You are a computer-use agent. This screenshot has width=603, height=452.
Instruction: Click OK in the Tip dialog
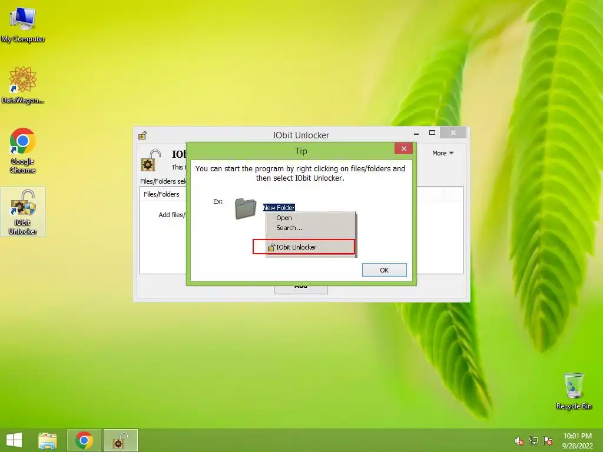(x=384, y=270)
